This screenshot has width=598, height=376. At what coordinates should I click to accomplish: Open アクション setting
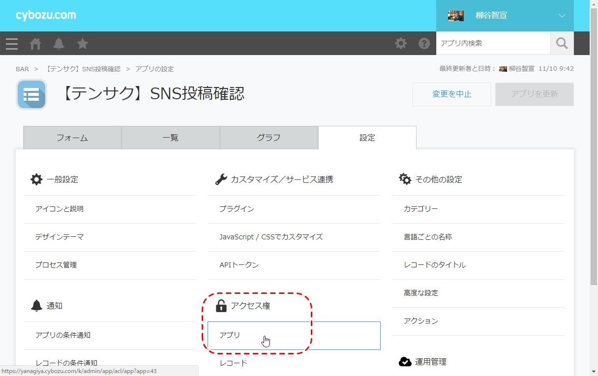[478, 321]
